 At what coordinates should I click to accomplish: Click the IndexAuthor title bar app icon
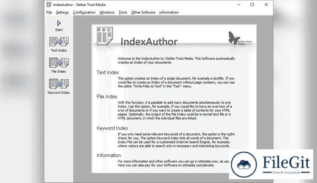click(49, 5)
